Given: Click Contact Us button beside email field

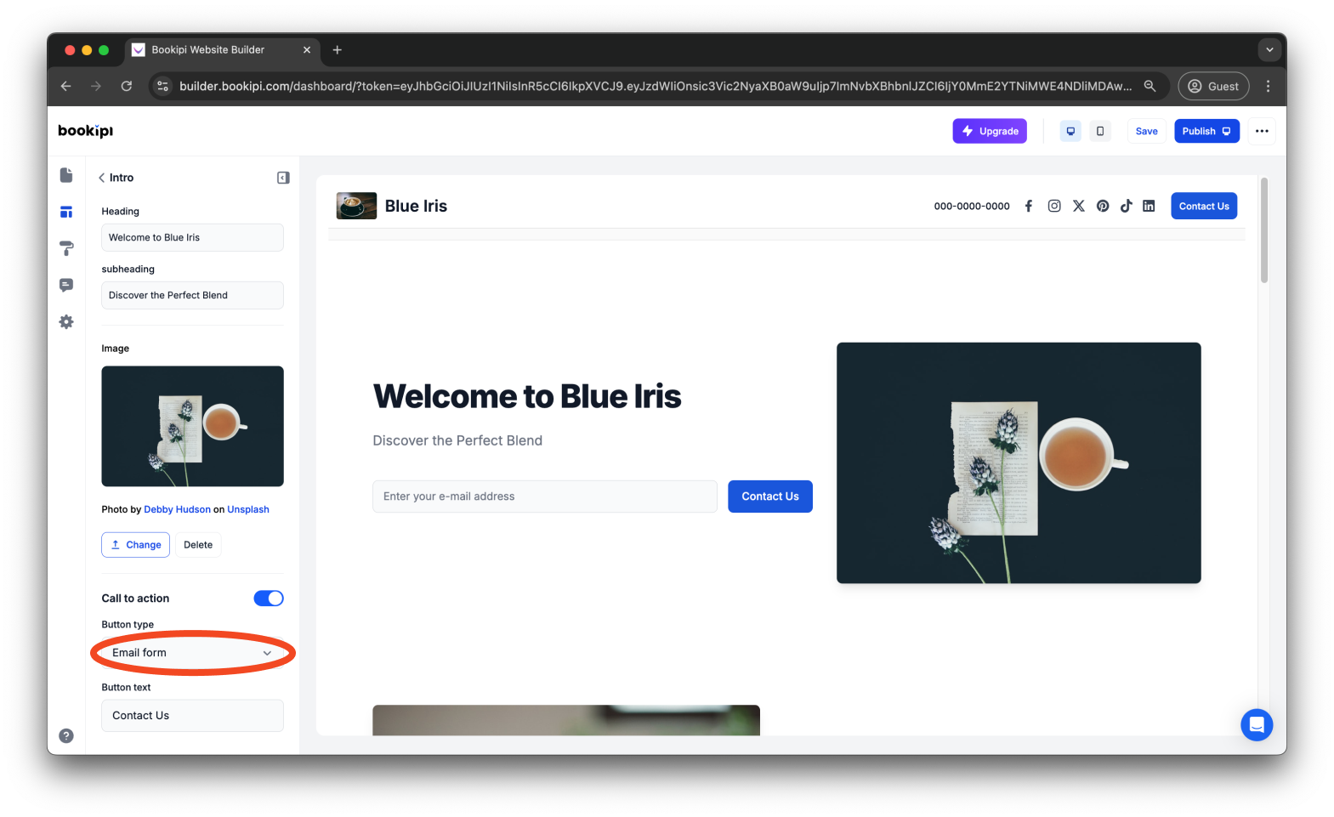Looking at the screenshot, I should tap(770, 496).
